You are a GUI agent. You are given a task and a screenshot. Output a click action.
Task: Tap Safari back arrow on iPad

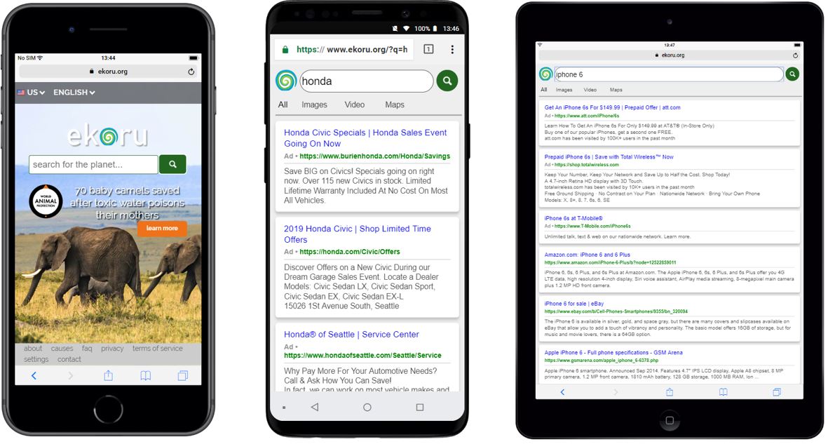pyautogui.click(x=562, y=392)
